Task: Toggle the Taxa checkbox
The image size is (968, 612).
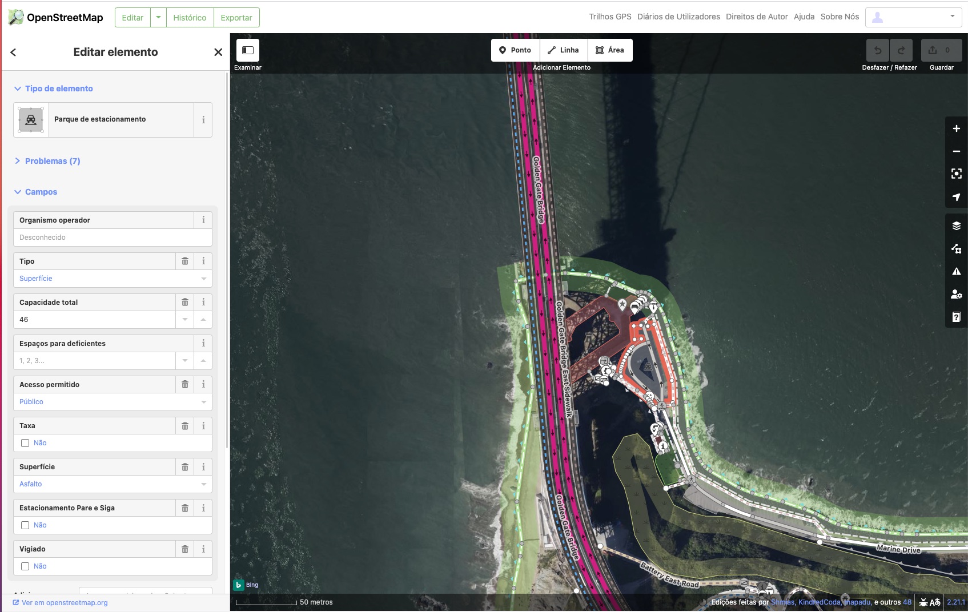Action: pyautogui.click(x=25, y=443)
